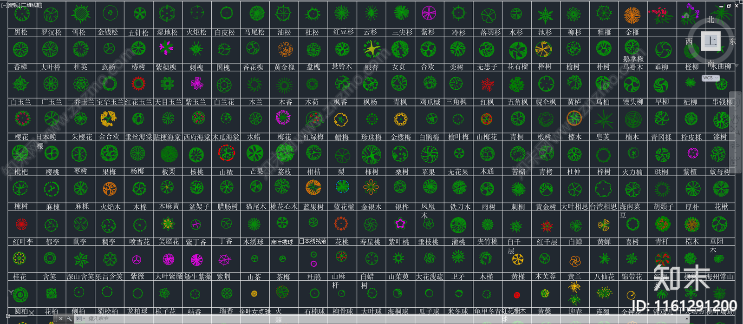Select the magenta 梅花 tree symbol
Screen dimensions: 743x324
coord(283,118)
